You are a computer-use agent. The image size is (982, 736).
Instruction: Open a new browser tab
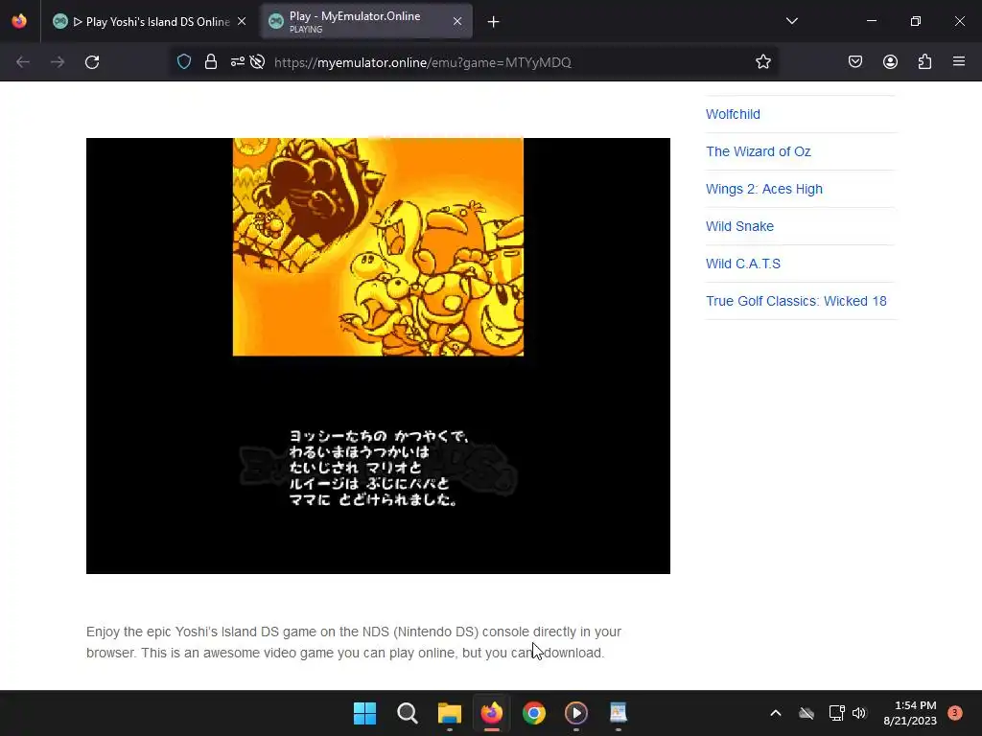coord(494,22)
